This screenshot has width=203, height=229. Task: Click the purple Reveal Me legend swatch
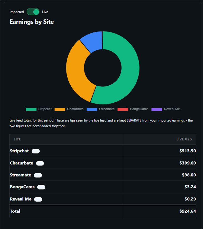(x=157, y=109)
